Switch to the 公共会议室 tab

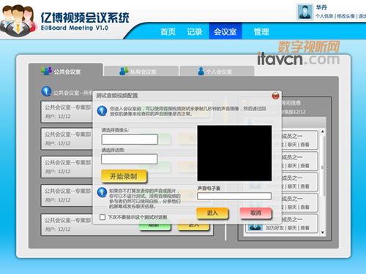[66, 70]
